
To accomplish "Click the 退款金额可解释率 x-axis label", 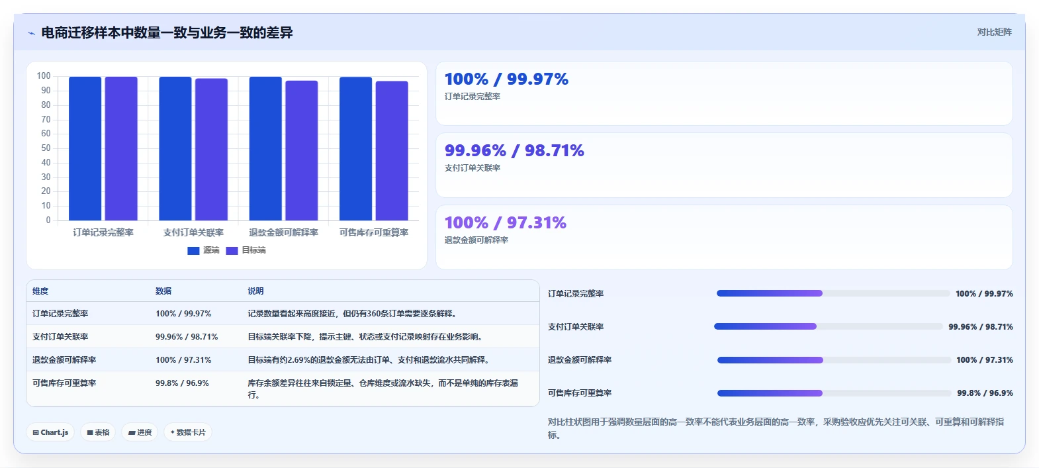I will click(x=283, y=233).
